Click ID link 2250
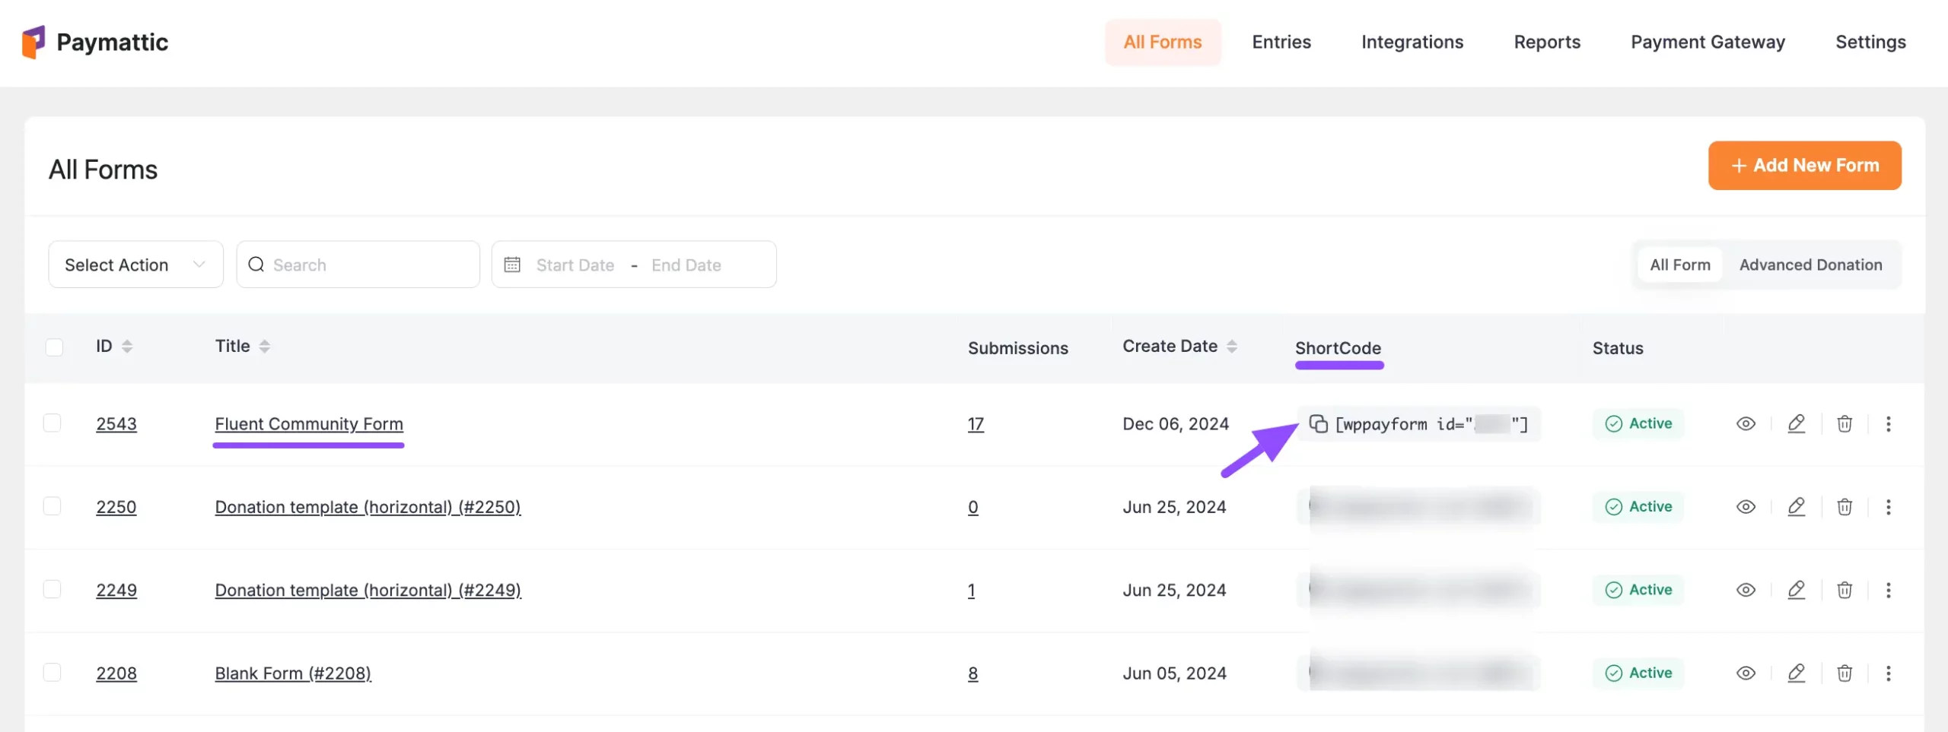The width and height of the screenshot is (1948, 732). [116, 507]
